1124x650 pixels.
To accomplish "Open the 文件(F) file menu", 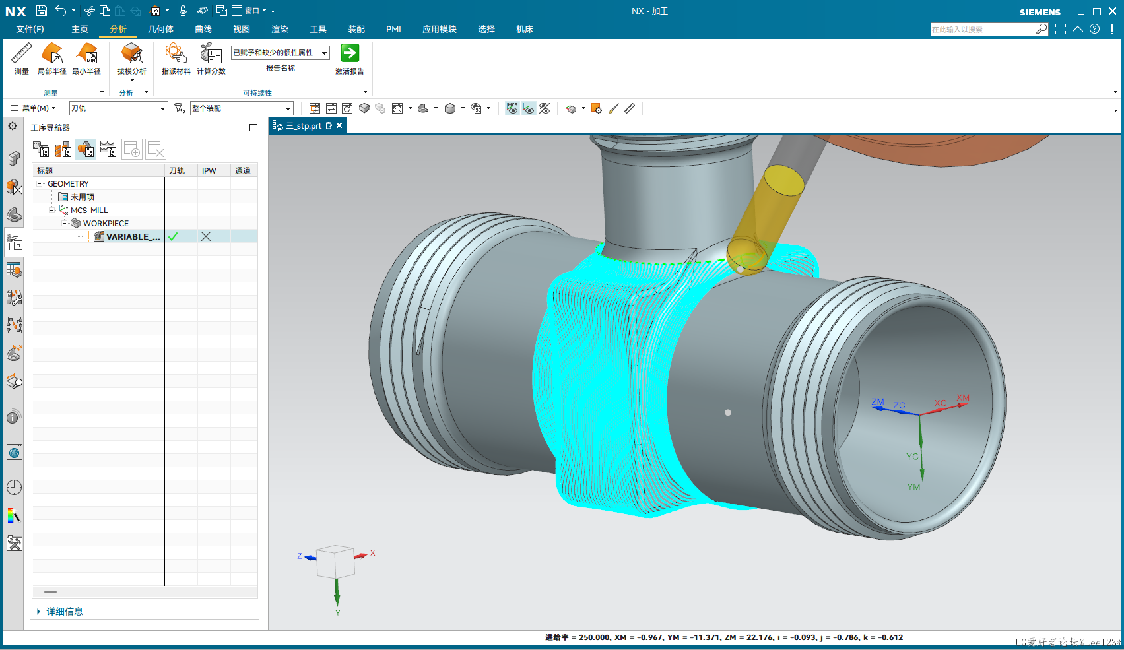I will coord(30,29).
